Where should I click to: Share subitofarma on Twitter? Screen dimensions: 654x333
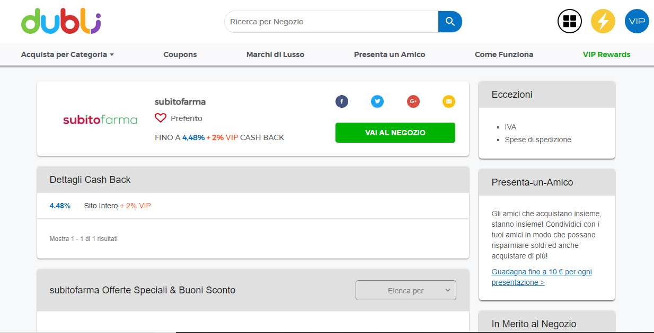377,101
